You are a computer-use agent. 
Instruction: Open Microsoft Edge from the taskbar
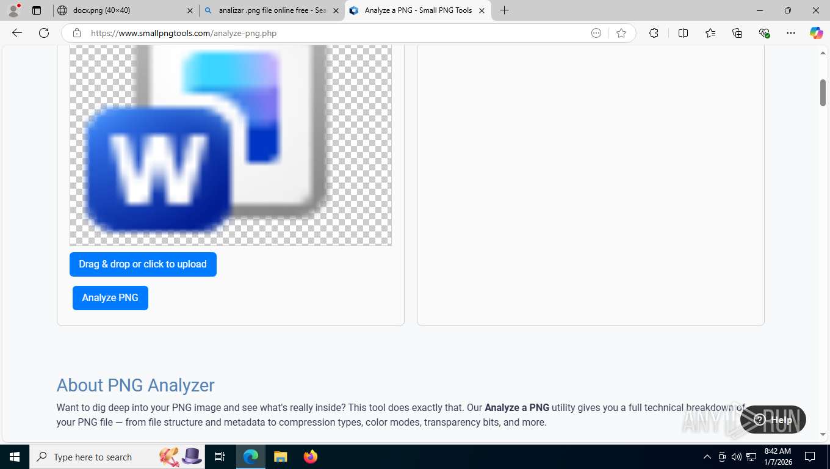point(251,457)
